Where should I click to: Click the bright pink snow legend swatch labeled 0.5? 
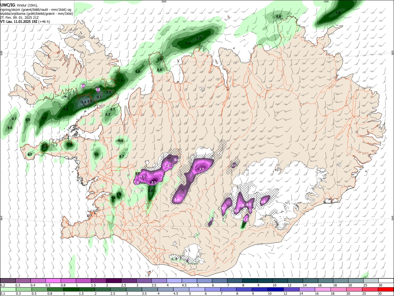click(x=53, y=281)
